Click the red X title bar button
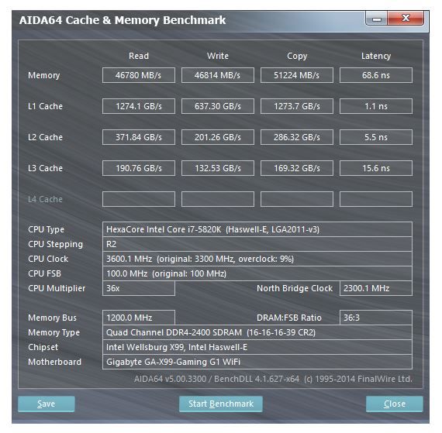Image resolution: width=442 pixels, height=433 pixels. [x=406, y=19]
